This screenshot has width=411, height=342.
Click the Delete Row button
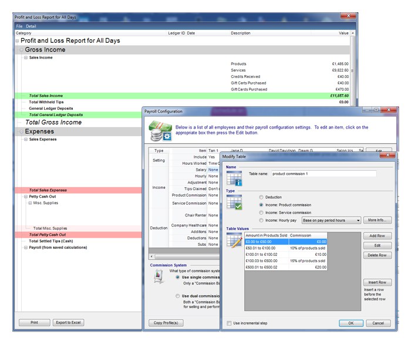(378, 255)
